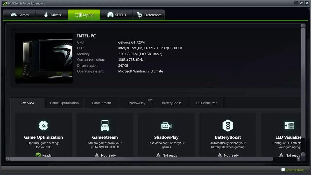The height and width of the screenshot is (175, 311).
Task: Open the ShadowPlay beta tab
Action: coord(137,103)
